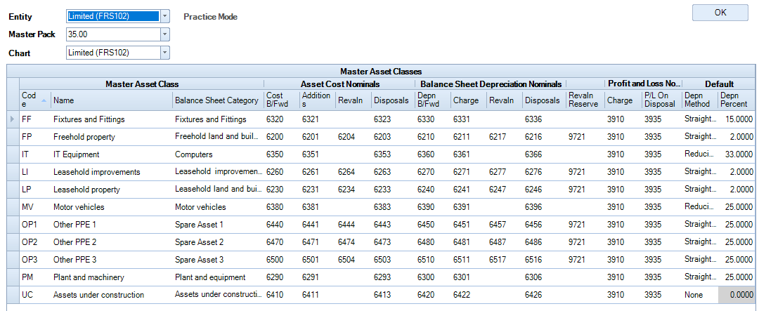Open the Master Pack dropdown arrow
Viewport: 759px width, 311px height.
(165, 34)
